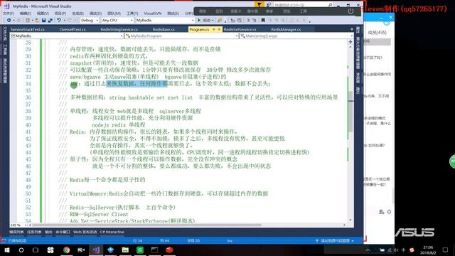This screenshot has width=455, height=256.
Task: Open the Debug configuration dropdown
Action: [x=90, y=21]
